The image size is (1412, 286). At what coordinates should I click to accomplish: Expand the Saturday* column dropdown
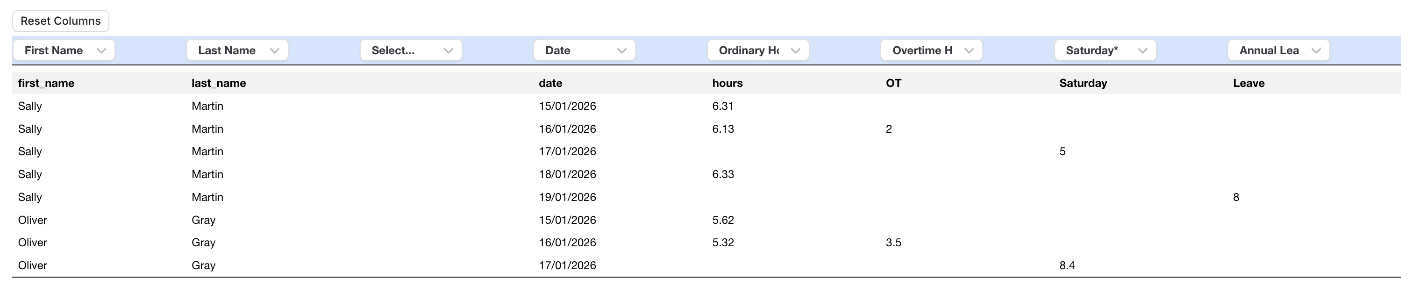(x=1105, y=50)
